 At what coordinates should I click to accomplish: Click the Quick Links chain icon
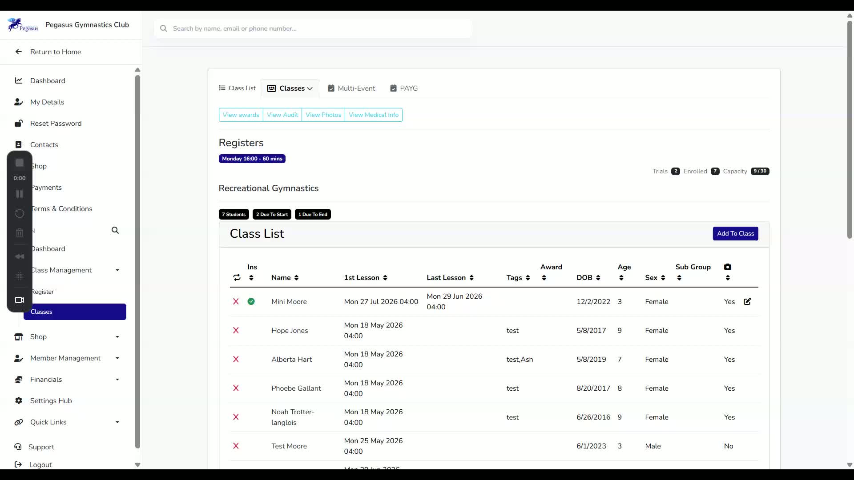pos(19,422)
